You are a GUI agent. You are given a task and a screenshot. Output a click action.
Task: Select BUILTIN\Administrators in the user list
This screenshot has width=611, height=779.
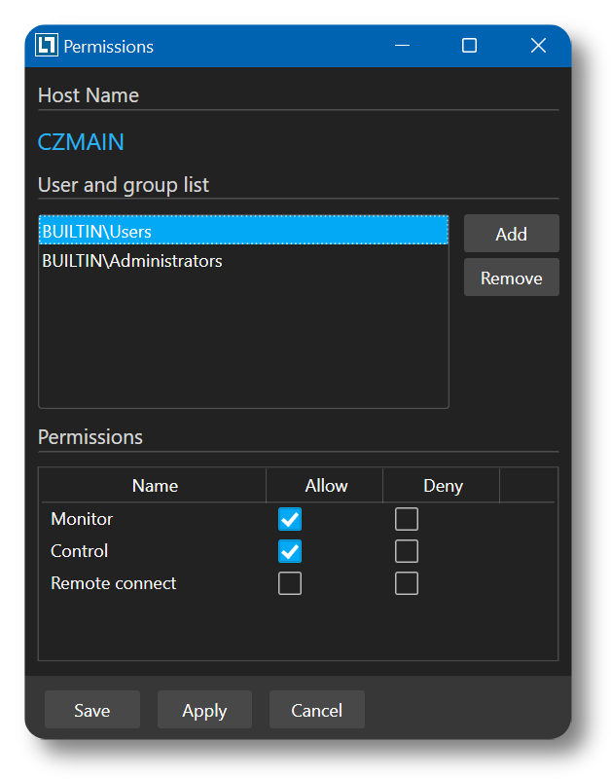(x=131, y=261)
